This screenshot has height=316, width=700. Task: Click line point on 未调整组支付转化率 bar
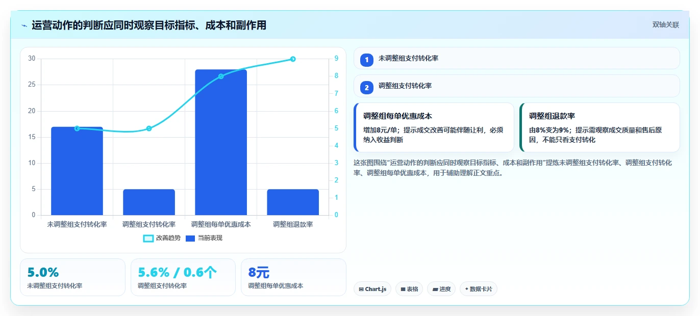pos(77,128)
